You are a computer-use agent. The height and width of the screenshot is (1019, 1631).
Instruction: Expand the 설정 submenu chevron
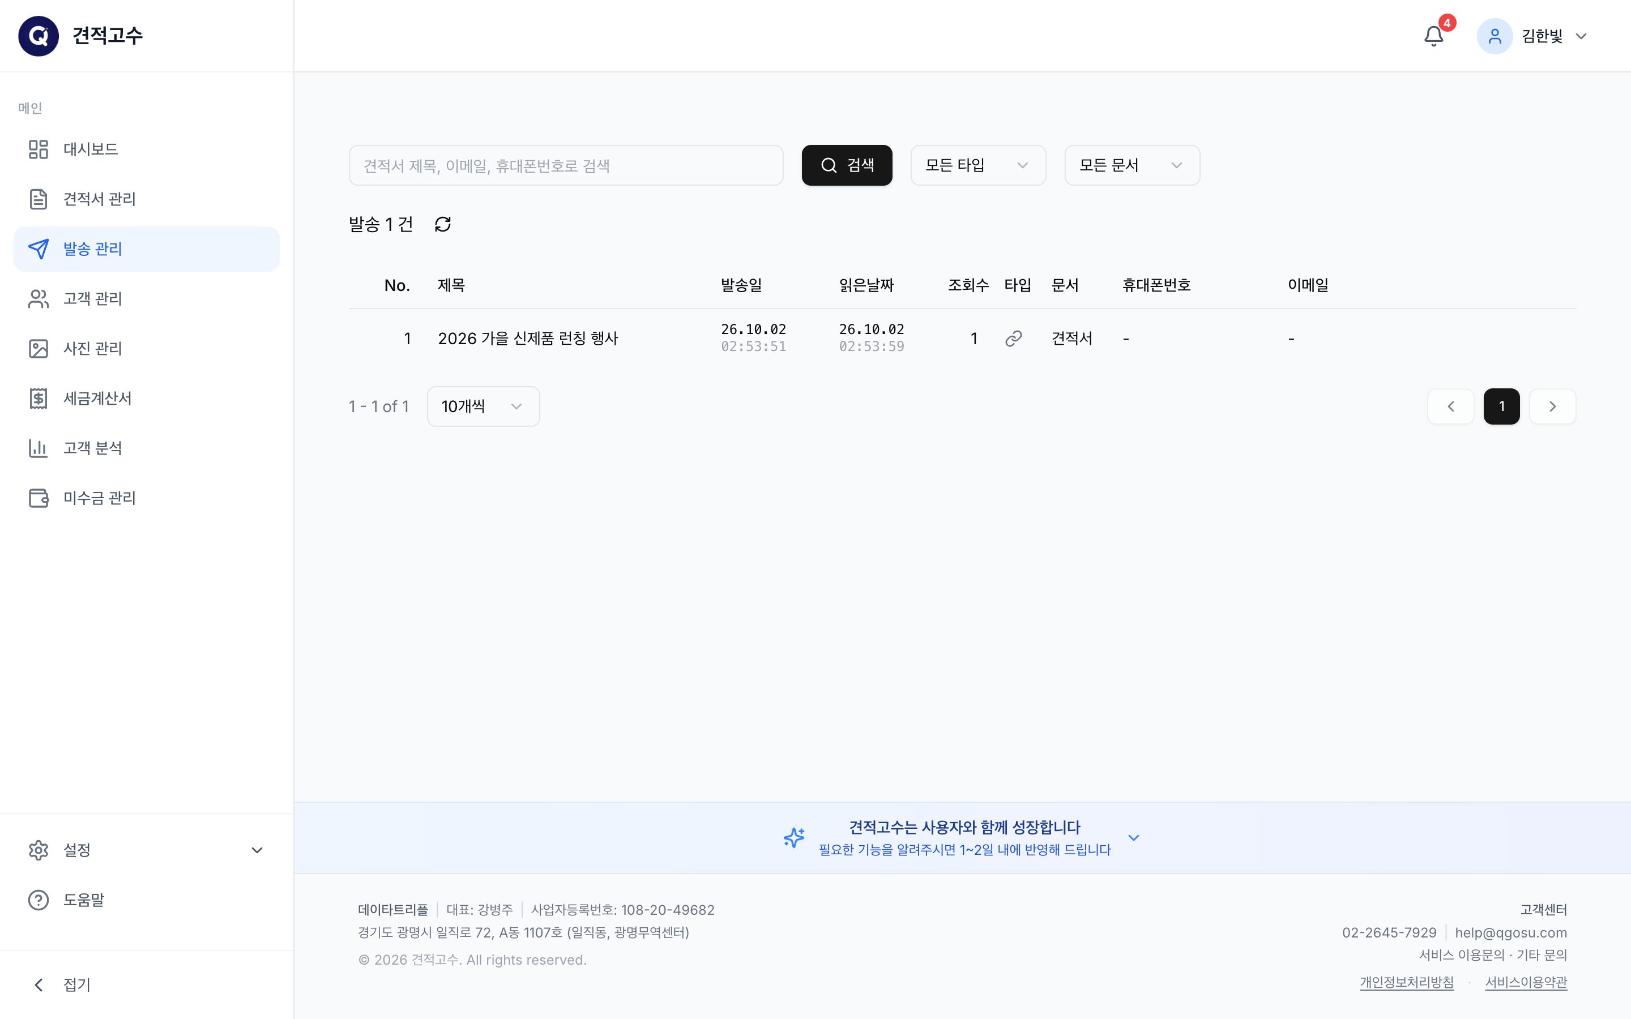[x=257, y=850]
